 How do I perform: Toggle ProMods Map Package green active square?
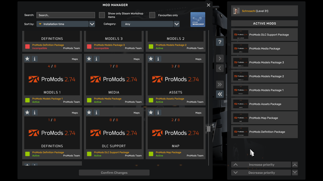tap(151, 154)
